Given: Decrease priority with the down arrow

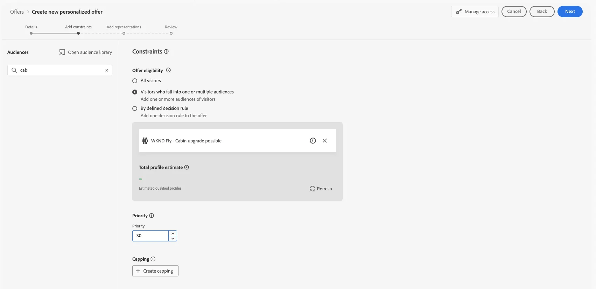Looking at the screenshot, I should (x=173, y=239).
